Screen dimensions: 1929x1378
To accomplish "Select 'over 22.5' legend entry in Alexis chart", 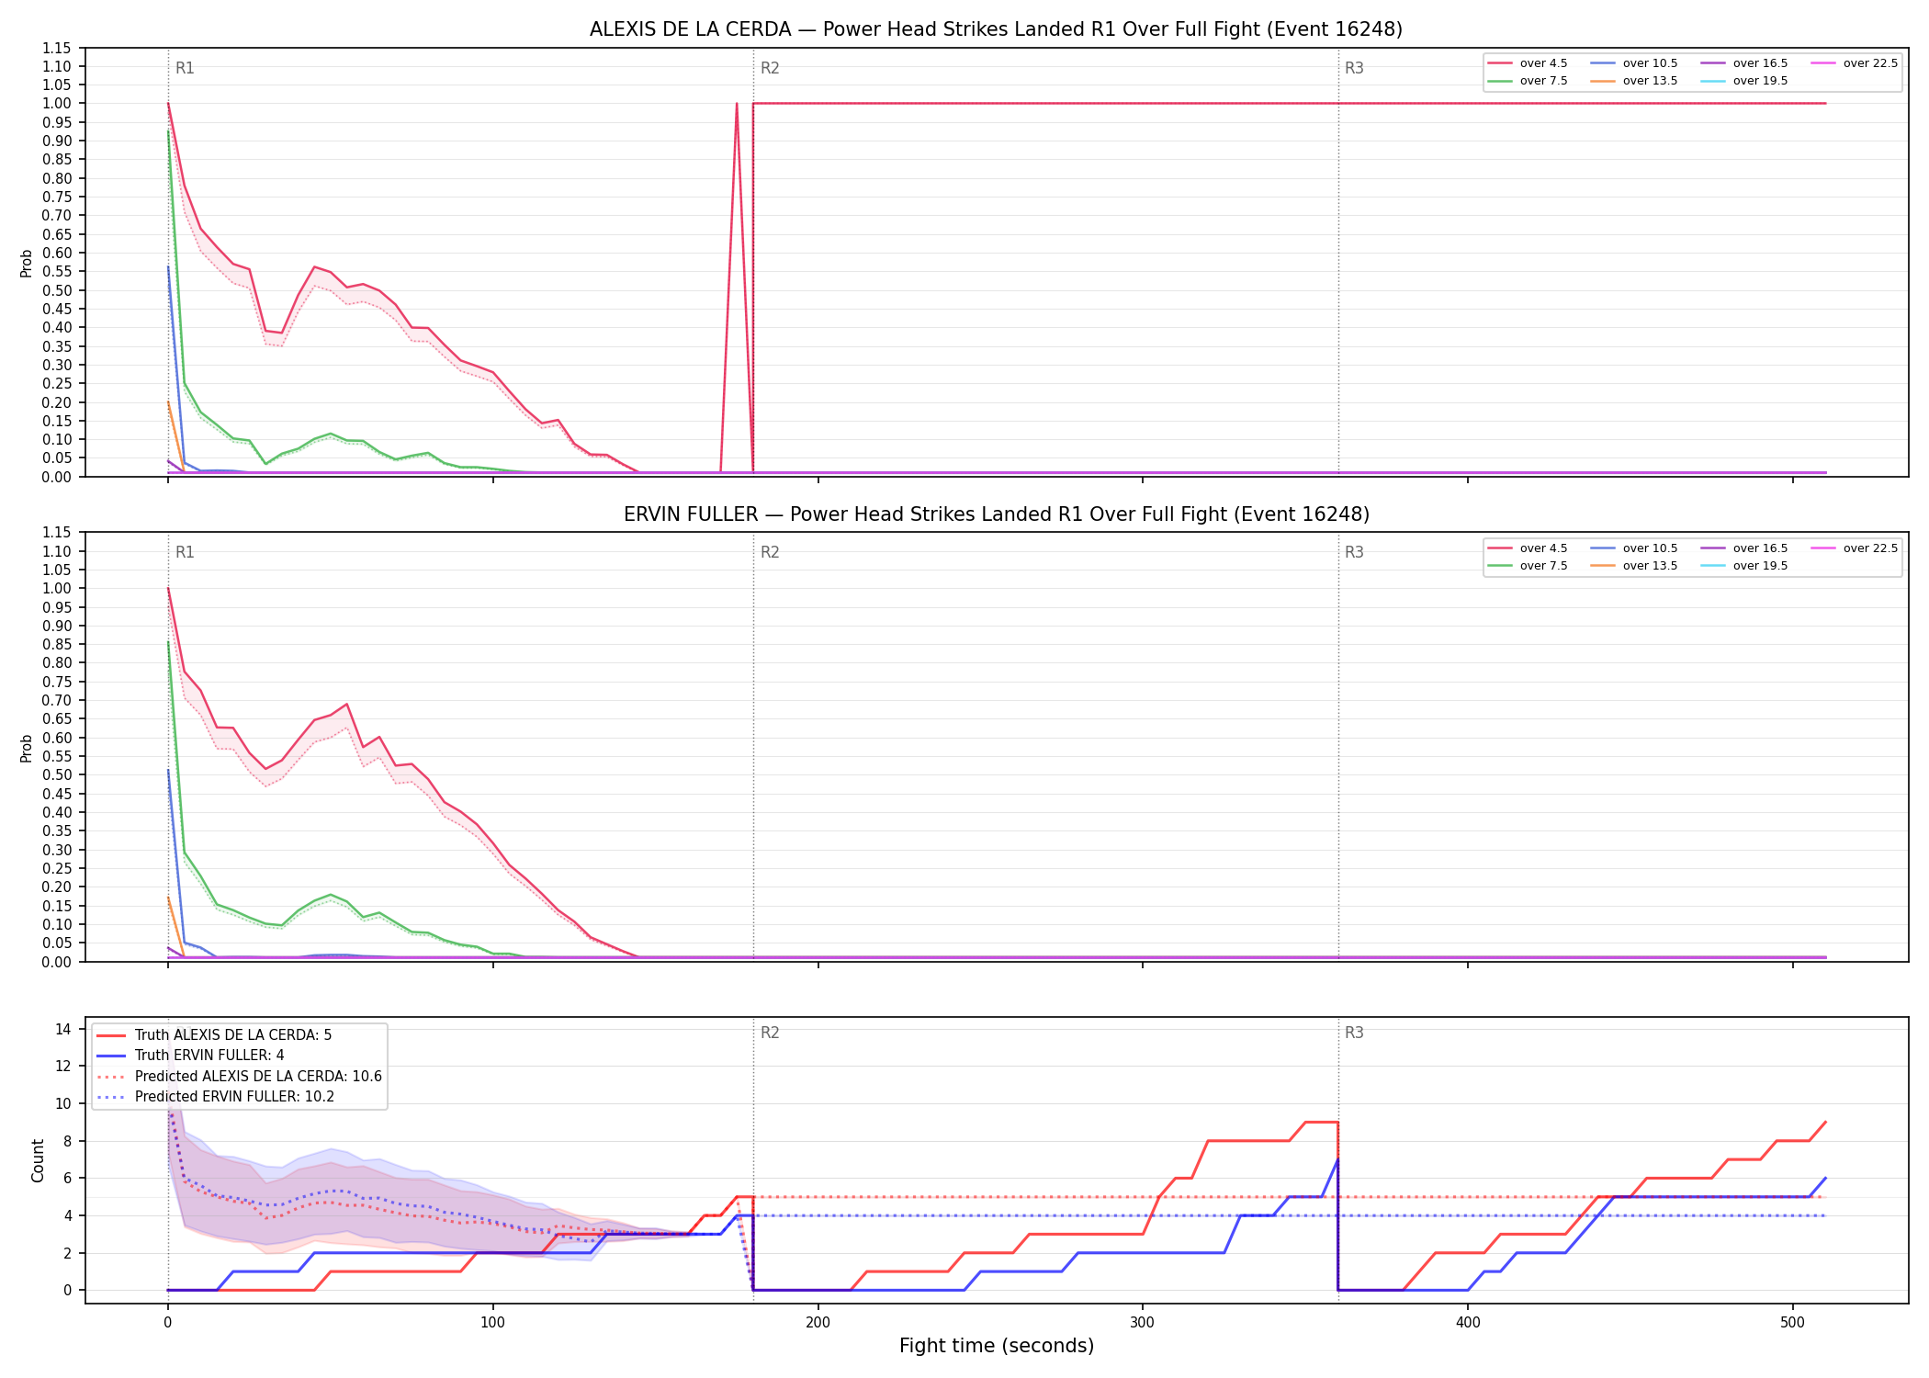I will tap(1855, 63).
